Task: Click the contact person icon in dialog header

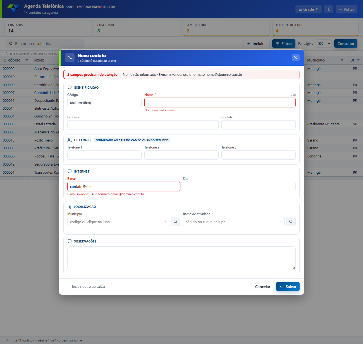Action: (x=70, y=58)
